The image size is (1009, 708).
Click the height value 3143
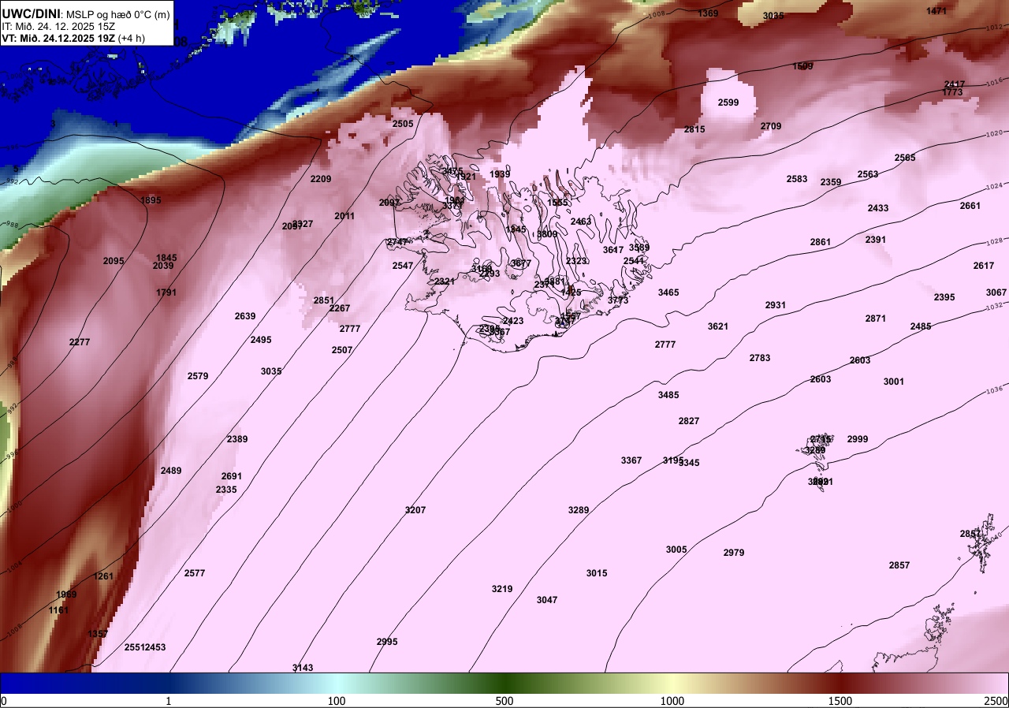(303, 668)
